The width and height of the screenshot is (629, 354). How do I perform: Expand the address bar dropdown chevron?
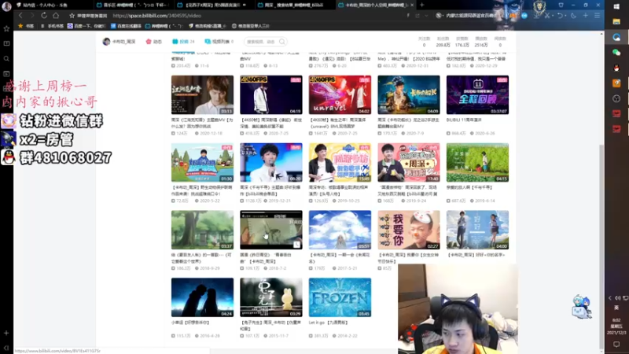pyautogui.click(x=426, y=15)
